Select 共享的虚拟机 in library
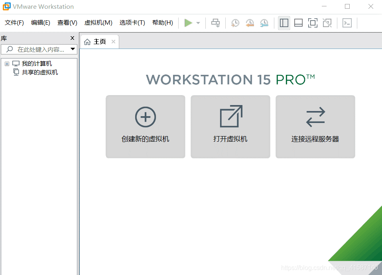Viewport: 382px width, 275px height. [39, 72]
